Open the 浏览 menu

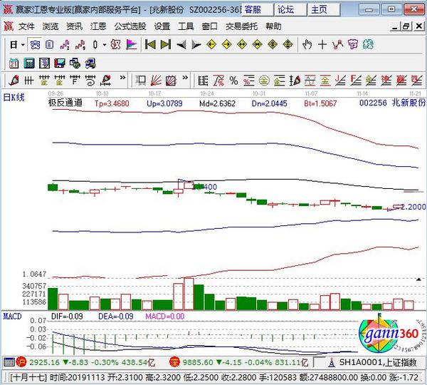(x=51, y=26)
